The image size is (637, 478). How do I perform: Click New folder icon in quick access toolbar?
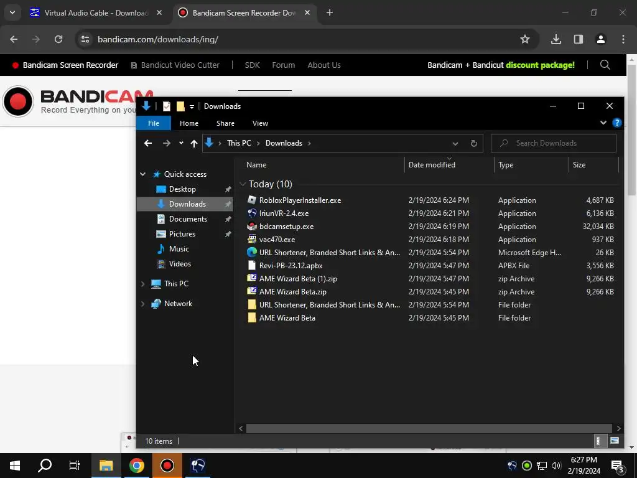pyautogui.click(x=180, y=106)
